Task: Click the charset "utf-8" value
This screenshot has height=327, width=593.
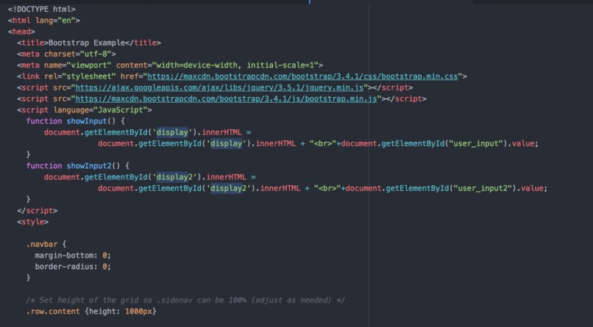Action: [x=96, y=54]
